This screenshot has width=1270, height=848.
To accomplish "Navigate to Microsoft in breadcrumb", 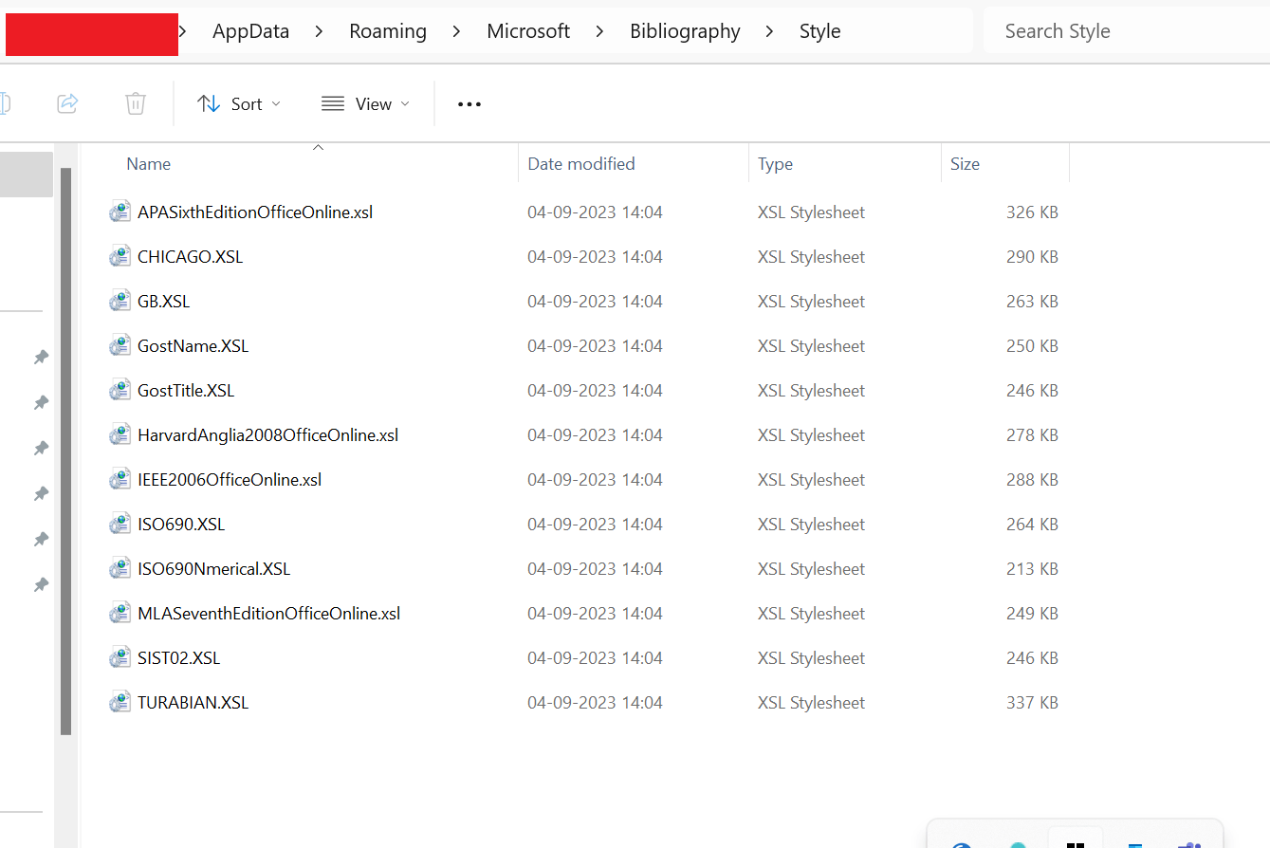I will [x=528, y=31].
